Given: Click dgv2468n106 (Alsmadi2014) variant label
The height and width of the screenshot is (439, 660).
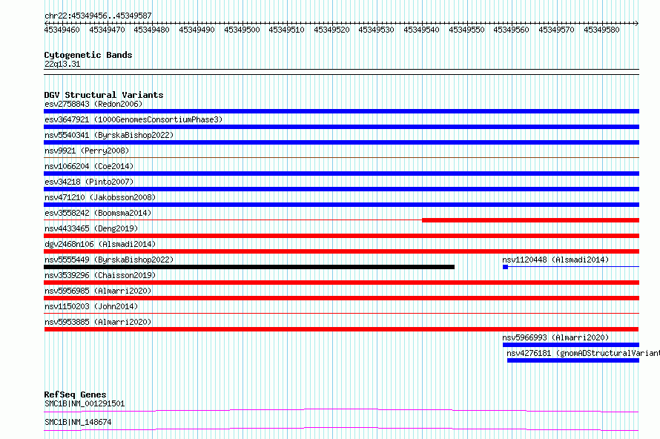Looking at the screenshot, I should click(x=100, y=244).
